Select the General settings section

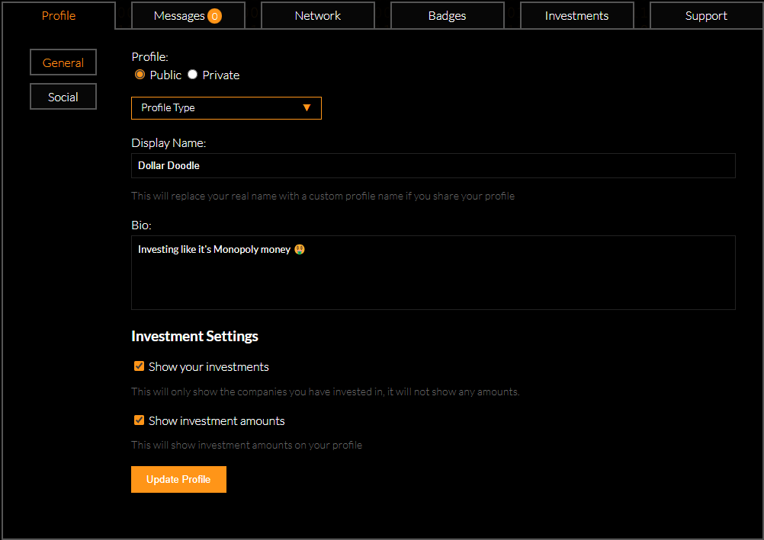pos(63,62)
